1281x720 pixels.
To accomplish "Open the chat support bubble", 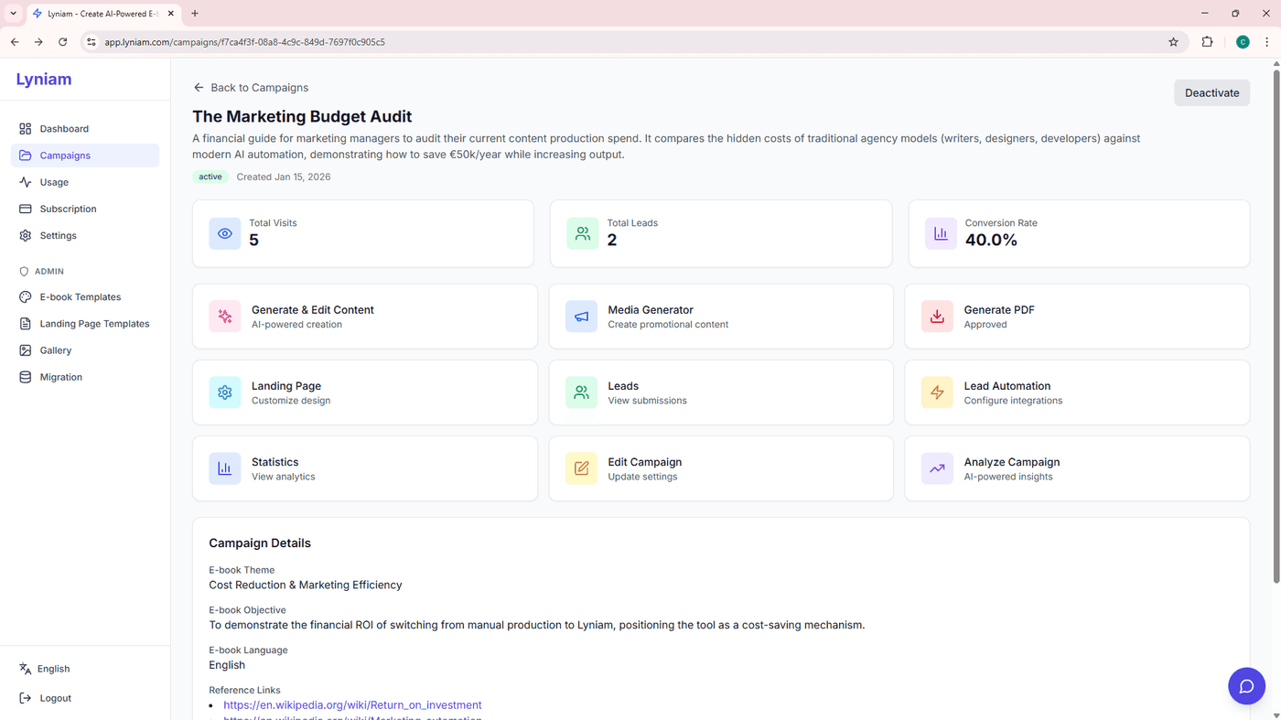I will tap(1246, 685).
